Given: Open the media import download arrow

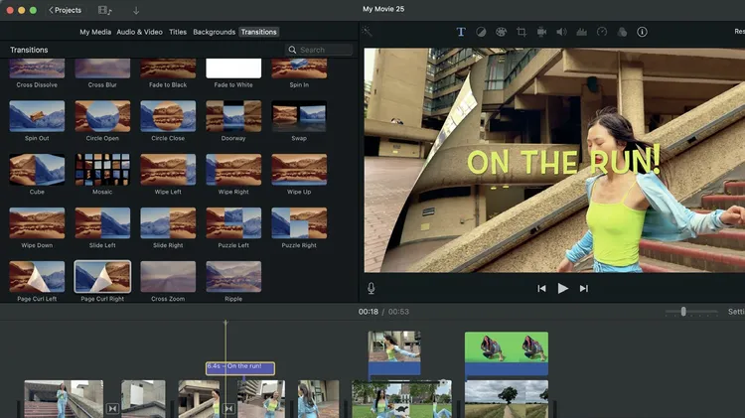Looking at the screenshot, I should (136, 10).
